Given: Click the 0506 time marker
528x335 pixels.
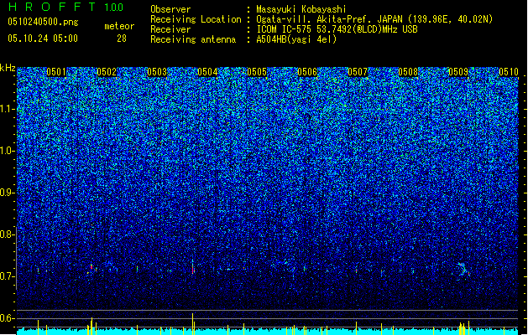Looking at the screenshot, I should [x=307, y=72].
